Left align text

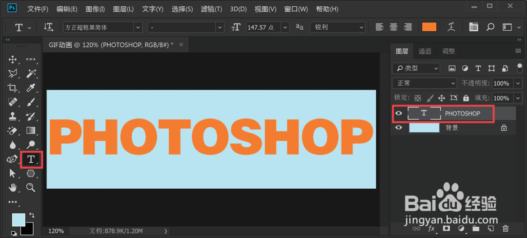(380, 27)
